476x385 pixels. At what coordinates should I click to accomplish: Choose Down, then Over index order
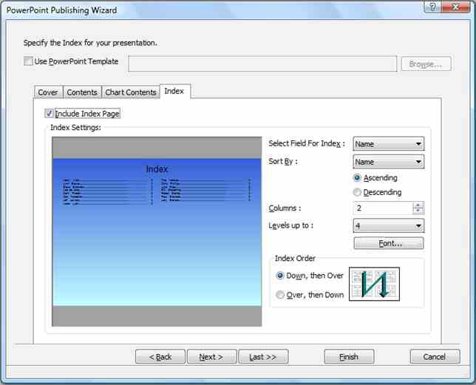(x=280, y=276)
